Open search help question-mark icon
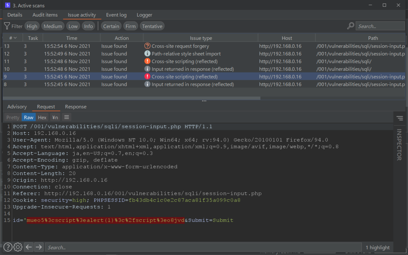408x255 pixels. [8, 247]
